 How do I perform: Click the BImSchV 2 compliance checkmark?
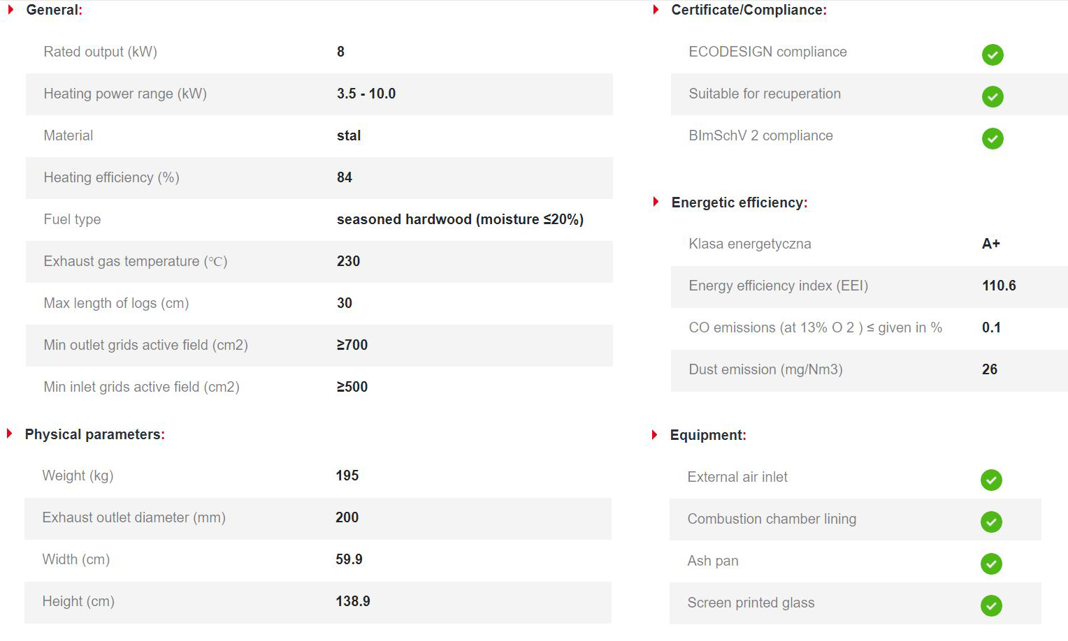[993, 138]
